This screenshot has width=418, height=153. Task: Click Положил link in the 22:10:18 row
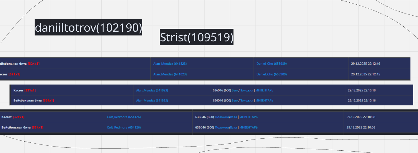coord(246,90)
